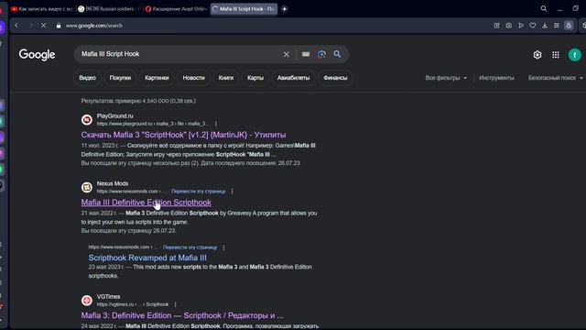Expand the Безопасный поиск dropdown
The image size is (586, 330).
pos(556,78)
